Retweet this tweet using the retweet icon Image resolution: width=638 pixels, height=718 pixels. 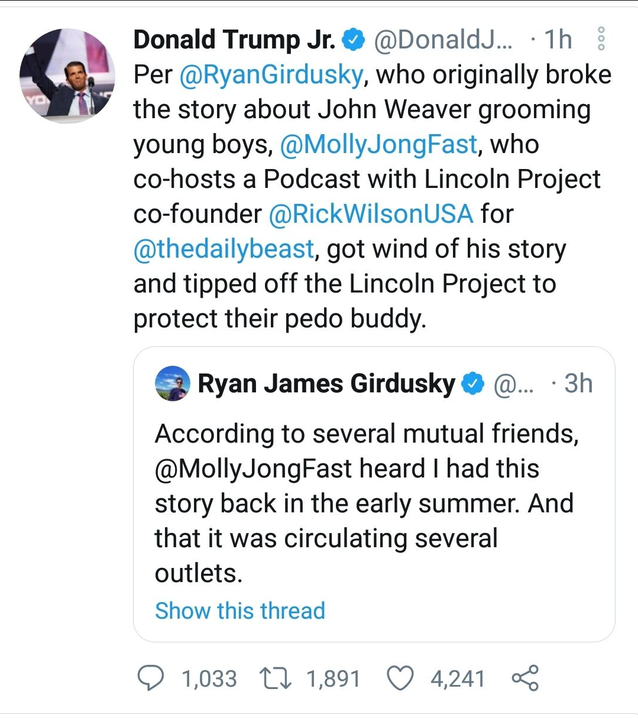276,678
